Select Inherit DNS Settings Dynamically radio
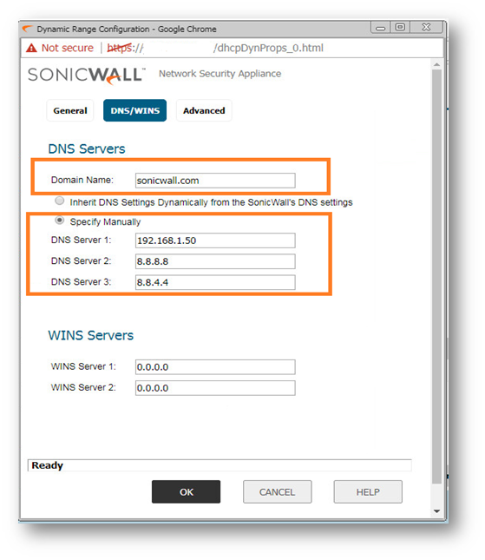The height and width of the screenshot is (560, 485). pos(60,201)
